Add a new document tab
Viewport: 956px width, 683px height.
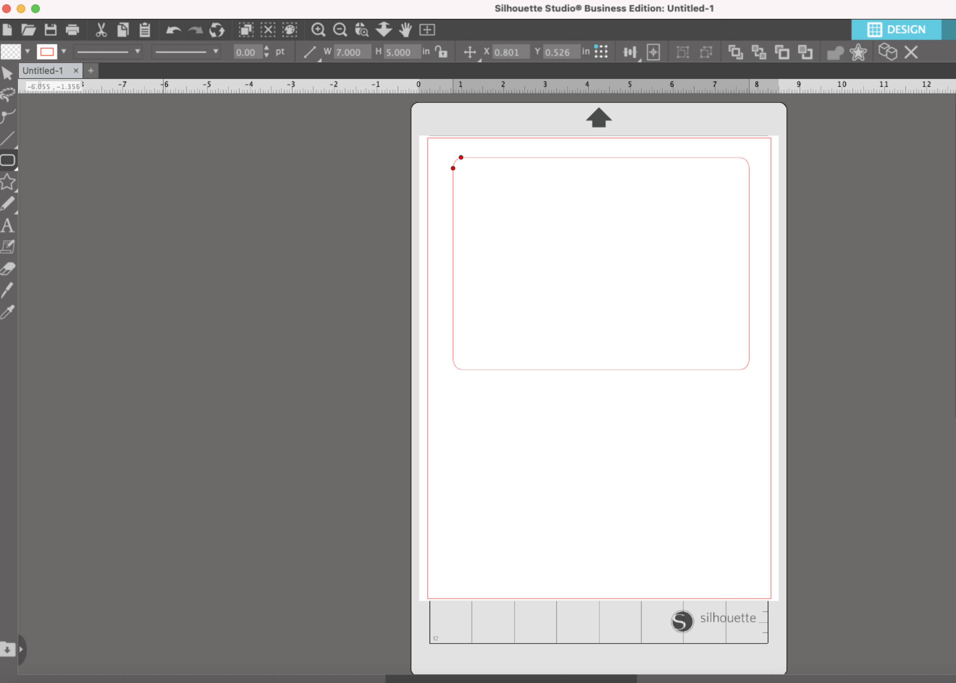point(91,71)
